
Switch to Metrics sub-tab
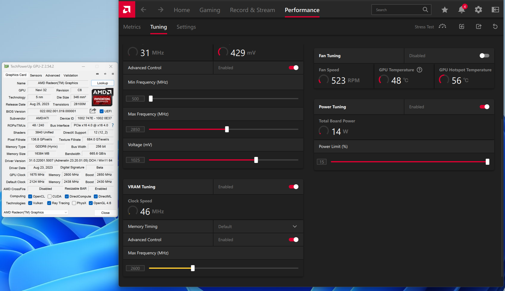click(x=132, y=27)
